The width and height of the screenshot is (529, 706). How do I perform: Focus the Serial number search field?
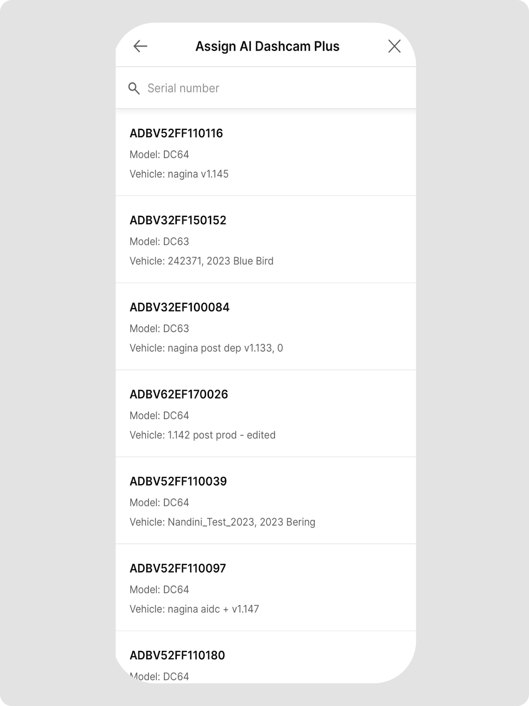(264, 88)
